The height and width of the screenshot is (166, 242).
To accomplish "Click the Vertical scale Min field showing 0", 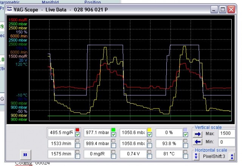I will point(226,142).
